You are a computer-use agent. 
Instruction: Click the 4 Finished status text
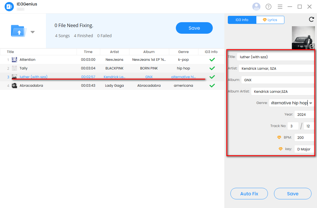pos(83,36)
